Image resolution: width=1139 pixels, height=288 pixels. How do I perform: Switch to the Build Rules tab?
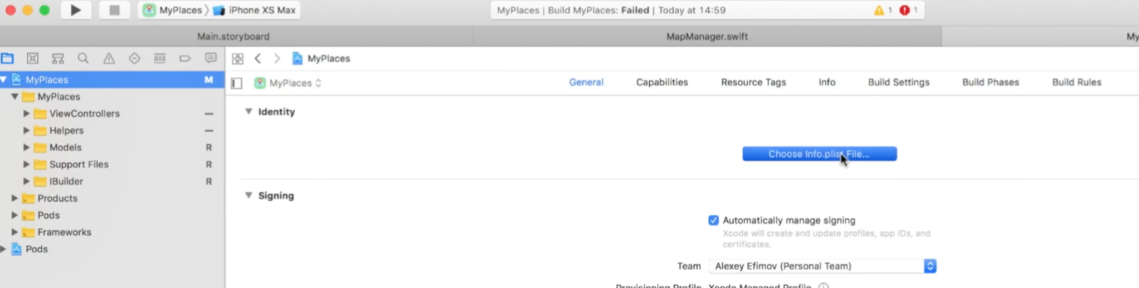[1077, 82]
